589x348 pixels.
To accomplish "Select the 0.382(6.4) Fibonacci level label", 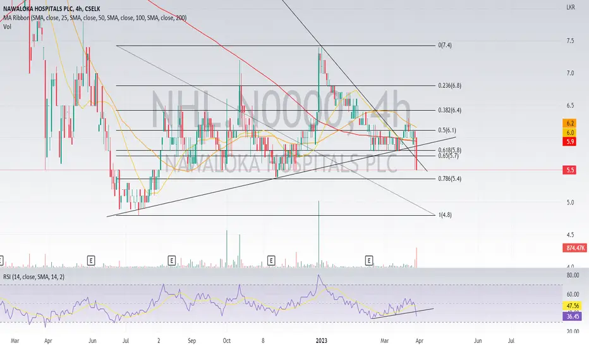I will [x=449, y=110].
